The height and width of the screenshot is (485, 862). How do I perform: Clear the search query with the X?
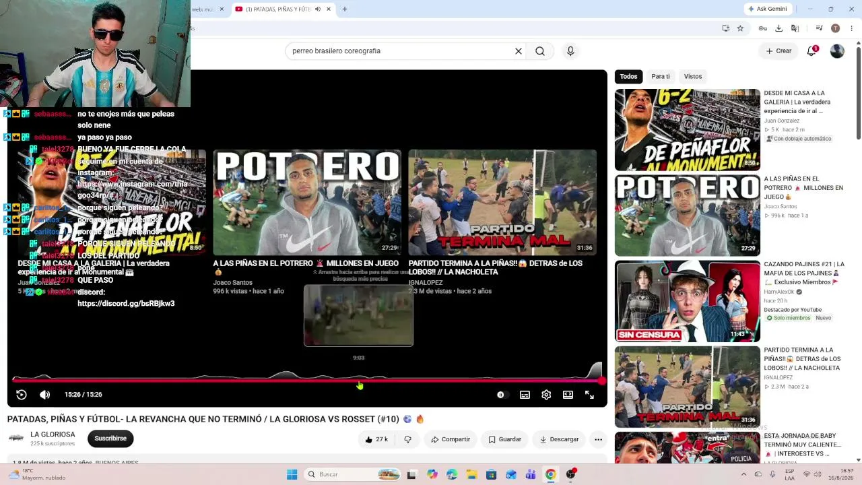tap(519, 51)
